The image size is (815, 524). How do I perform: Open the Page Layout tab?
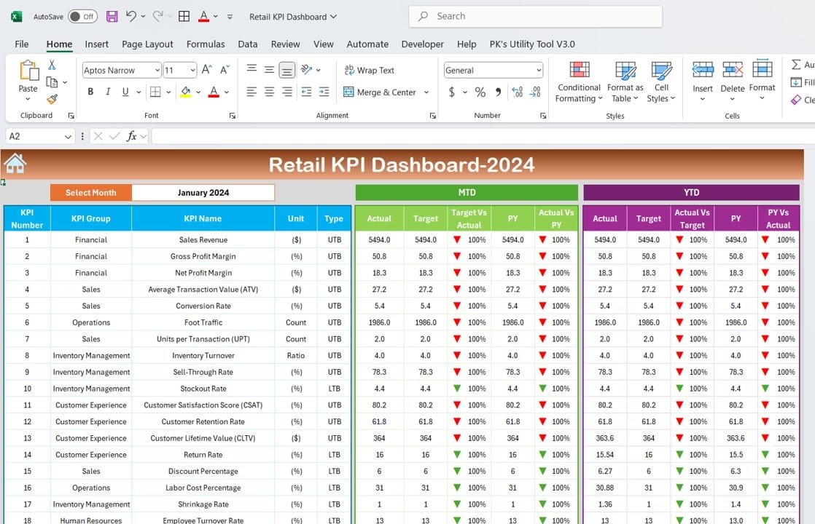tap(147, 44)
